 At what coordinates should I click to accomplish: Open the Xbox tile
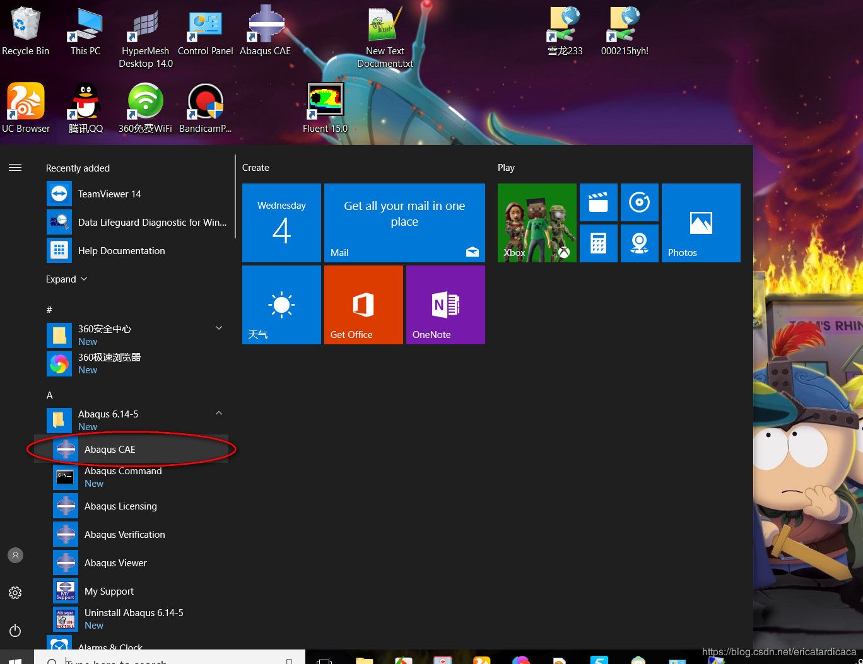pyautogui.click(x=537, y=223)
